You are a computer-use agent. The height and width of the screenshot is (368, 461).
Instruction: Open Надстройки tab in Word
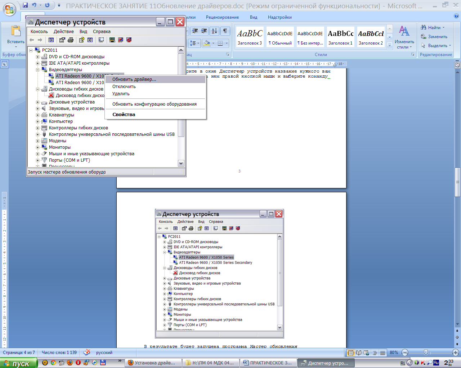279,17
